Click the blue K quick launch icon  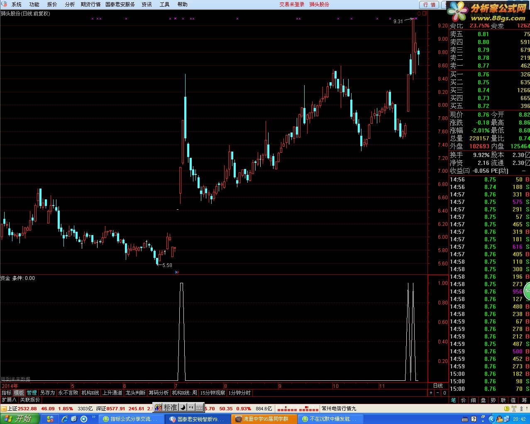click(x=83, y=419)
